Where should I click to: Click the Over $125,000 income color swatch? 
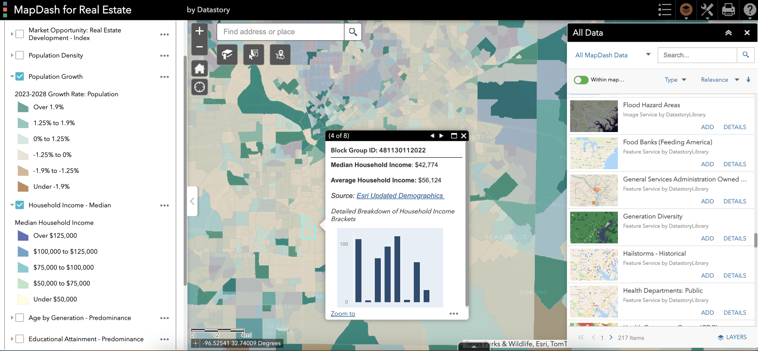click(x=22, y=235)
